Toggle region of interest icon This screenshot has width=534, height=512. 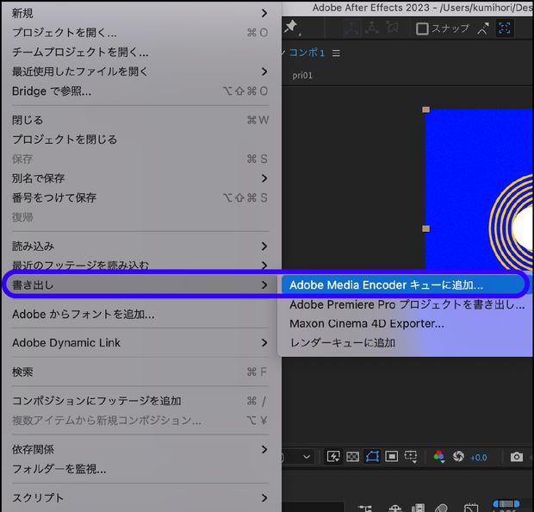(391, 457)
